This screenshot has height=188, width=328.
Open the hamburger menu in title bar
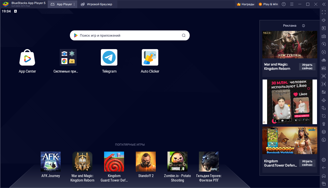point(292,4)
